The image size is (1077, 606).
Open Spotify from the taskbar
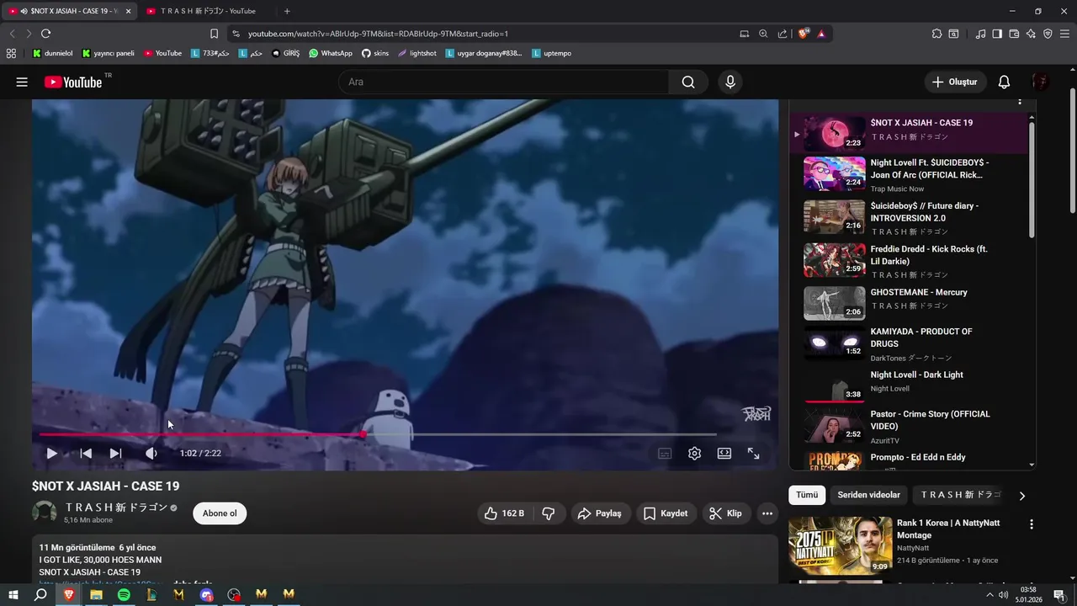(x=124, y=594)
